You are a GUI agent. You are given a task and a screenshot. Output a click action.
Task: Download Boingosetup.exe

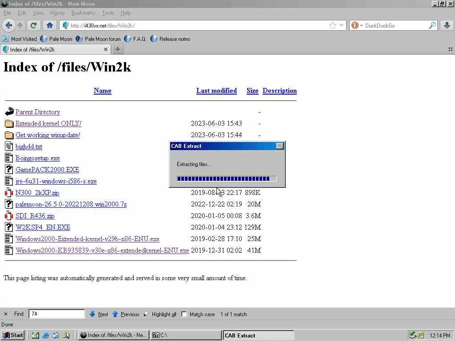38,159
